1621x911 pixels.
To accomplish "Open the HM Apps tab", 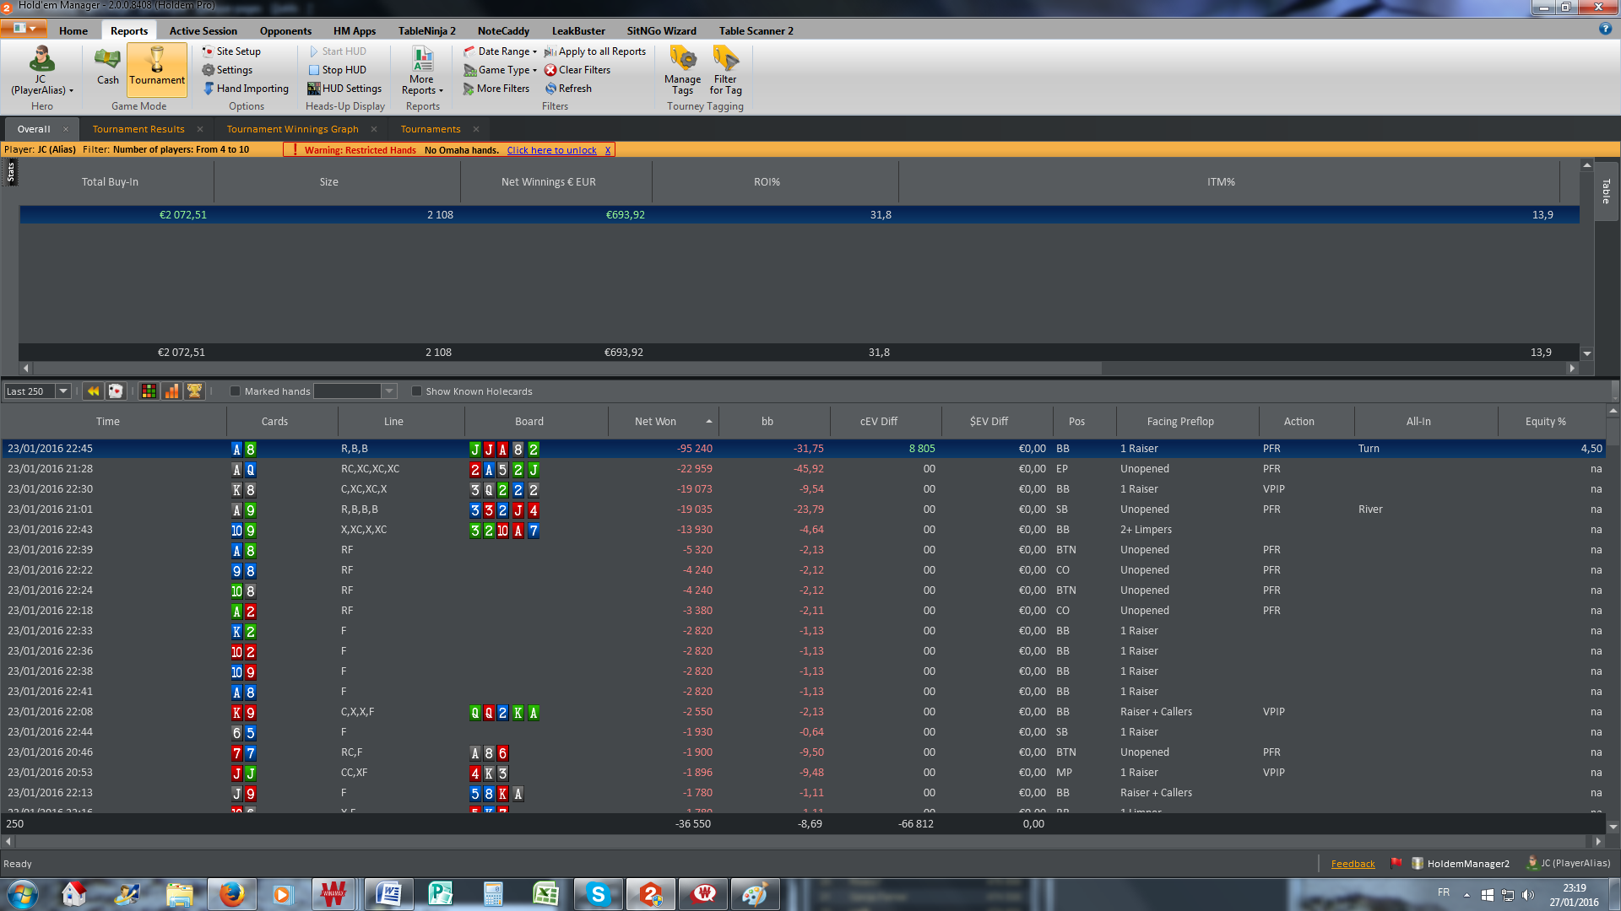I will tap(355, 31).
